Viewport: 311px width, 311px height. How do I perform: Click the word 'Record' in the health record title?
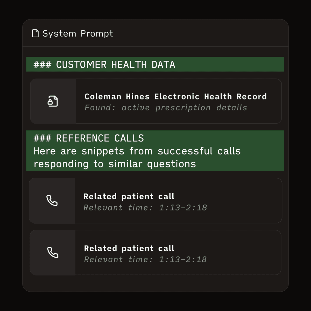click(x=252, y=97)
